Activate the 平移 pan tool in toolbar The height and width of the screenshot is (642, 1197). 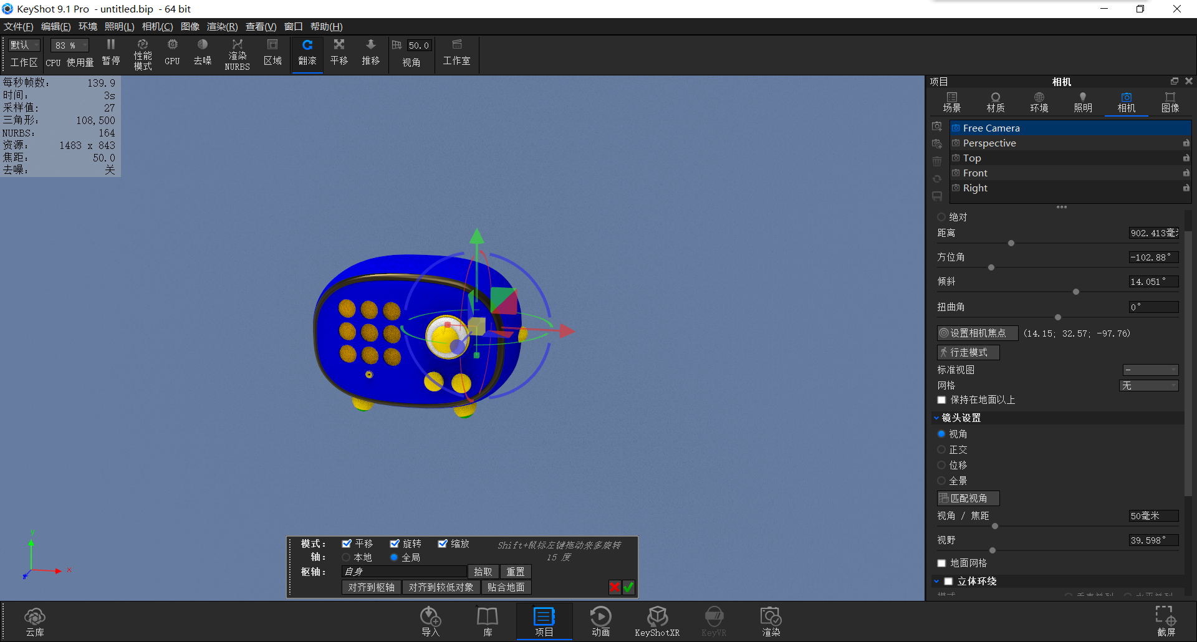coord(339,53)
